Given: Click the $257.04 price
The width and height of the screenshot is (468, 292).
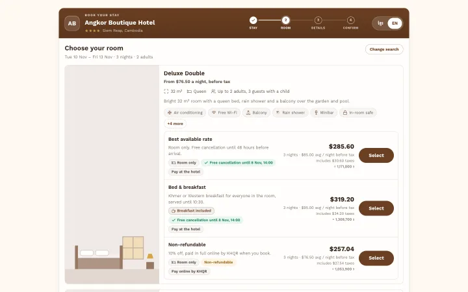Looking at the screenshot, I should [x=342, y=249].
